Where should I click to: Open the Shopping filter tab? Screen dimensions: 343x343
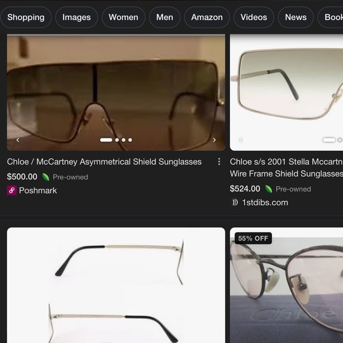point(25,17)
